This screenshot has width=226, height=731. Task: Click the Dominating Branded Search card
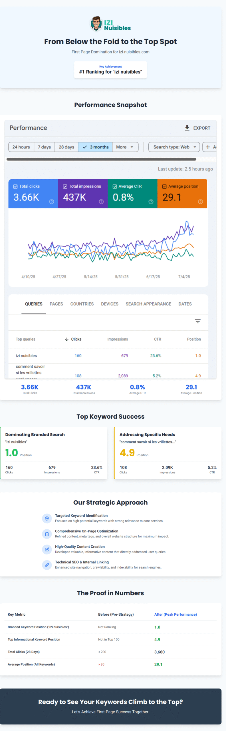point(54,453)
